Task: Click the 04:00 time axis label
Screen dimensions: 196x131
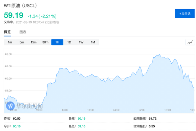Action: [x=116, y=110]
